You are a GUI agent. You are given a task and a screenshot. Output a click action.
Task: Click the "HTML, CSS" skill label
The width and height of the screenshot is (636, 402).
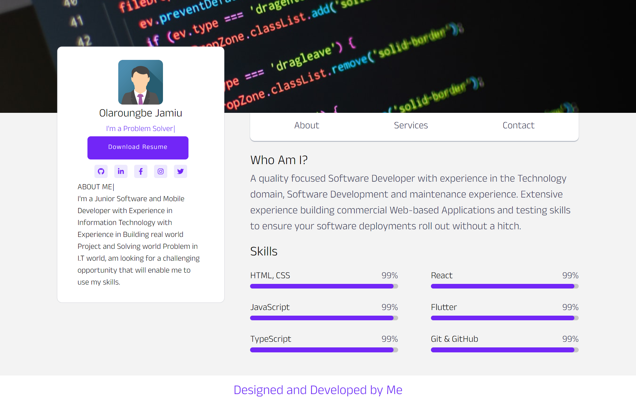(270, 275)
